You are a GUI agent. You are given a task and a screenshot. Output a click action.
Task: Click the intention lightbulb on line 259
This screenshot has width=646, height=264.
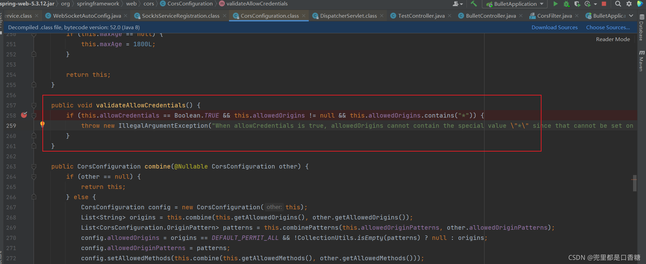tap(42, 124)
